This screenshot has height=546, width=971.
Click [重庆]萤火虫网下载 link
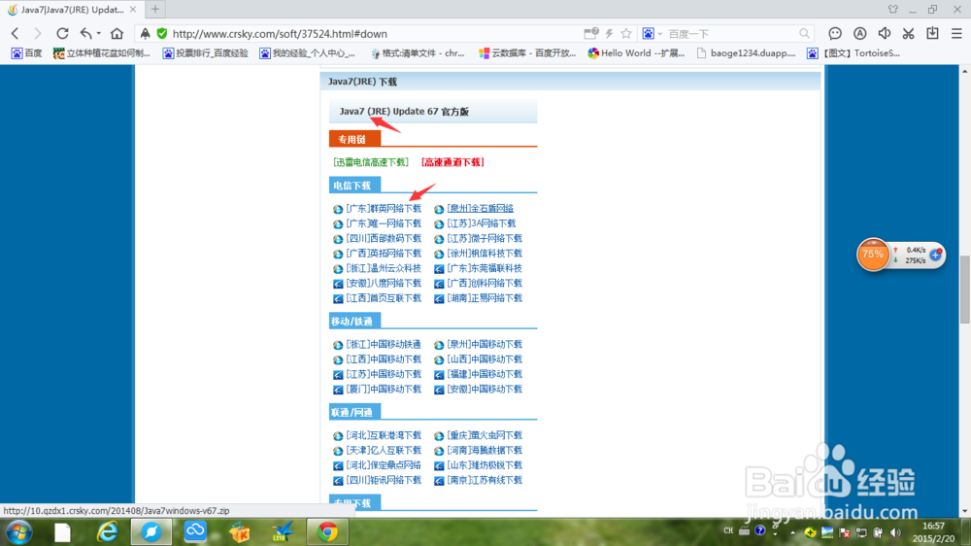pos(485,435)
